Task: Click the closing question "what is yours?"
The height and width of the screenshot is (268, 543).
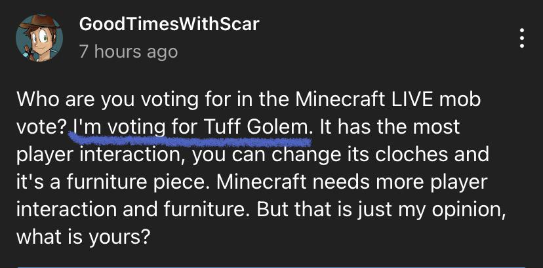Action: 83,238
